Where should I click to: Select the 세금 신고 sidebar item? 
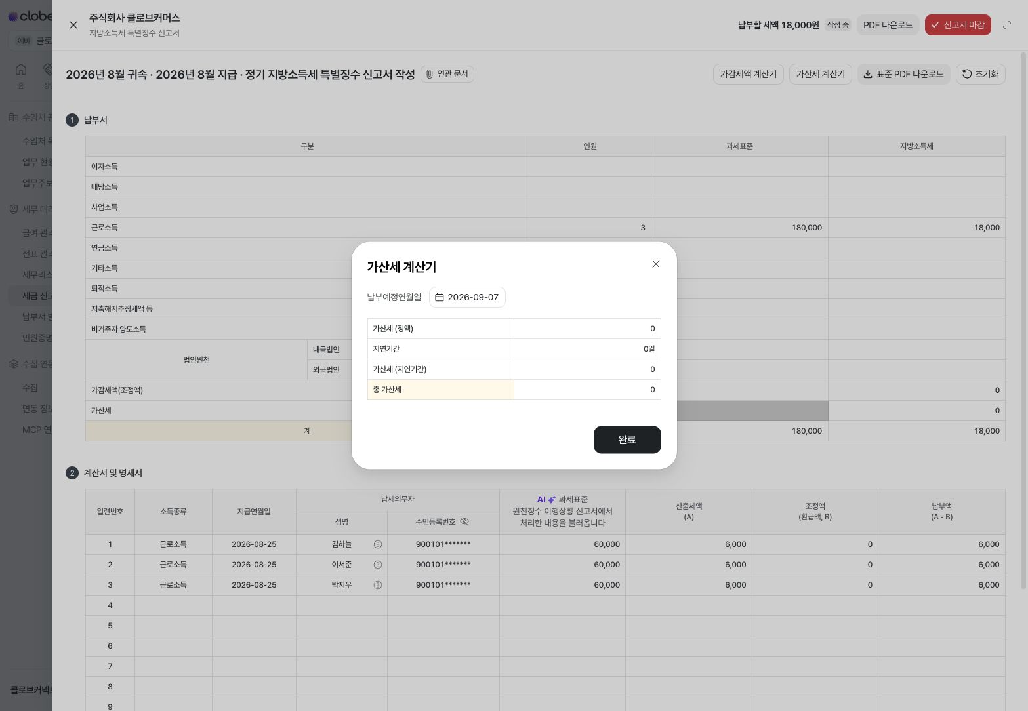(31, 296)
